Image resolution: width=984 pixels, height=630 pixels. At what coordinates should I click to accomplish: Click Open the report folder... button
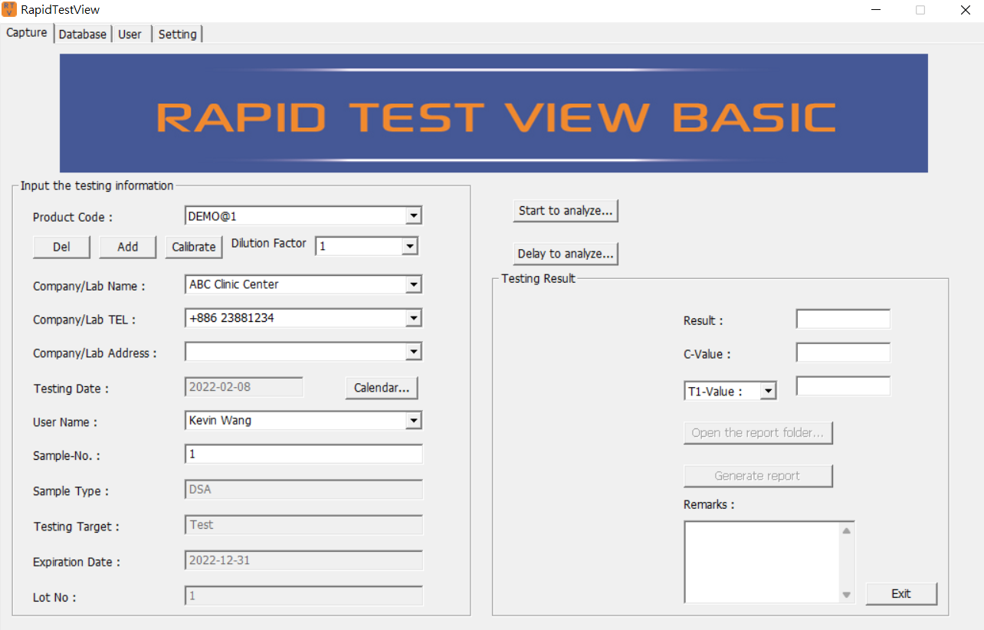(758, 432)
